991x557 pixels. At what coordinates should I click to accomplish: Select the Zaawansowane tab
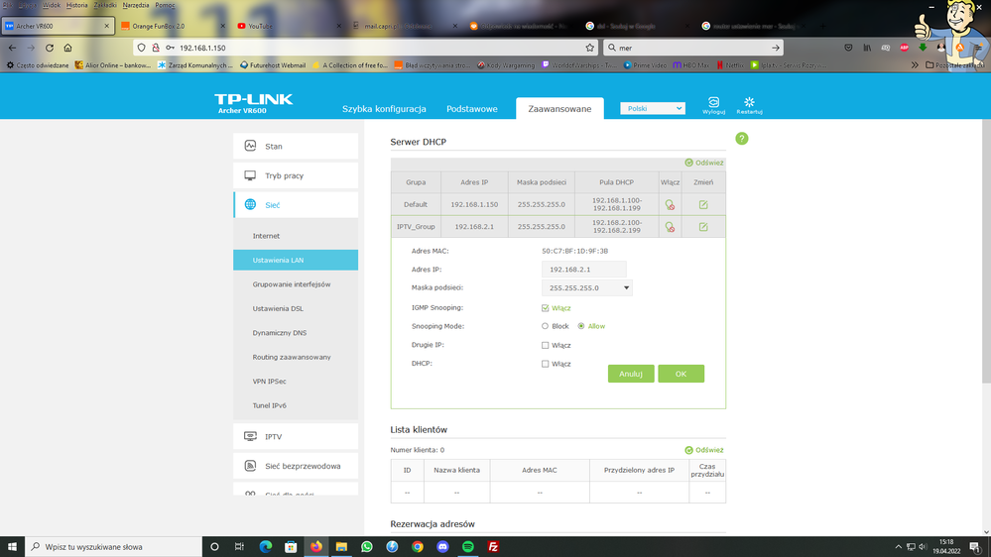[559, 109]
